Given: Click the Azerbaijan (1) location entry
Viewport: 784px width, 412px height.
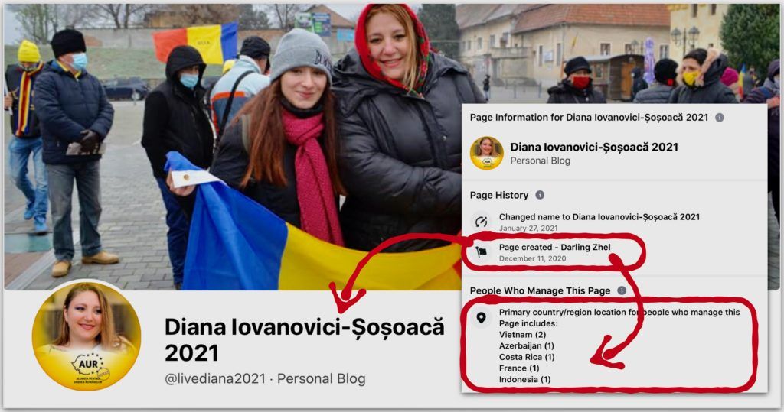Looking at the screenshot, I should point(527,345).
